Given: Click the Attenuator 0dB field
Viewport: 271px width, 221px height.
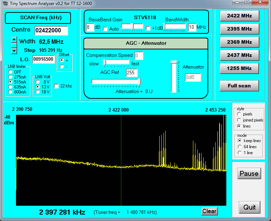Looking at the screenshot, I should [x=193, y=77].
